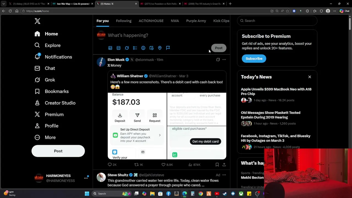Open File Explorer from the taskbar
Viewport: 352px width, 198px height.
pos(152,194)
